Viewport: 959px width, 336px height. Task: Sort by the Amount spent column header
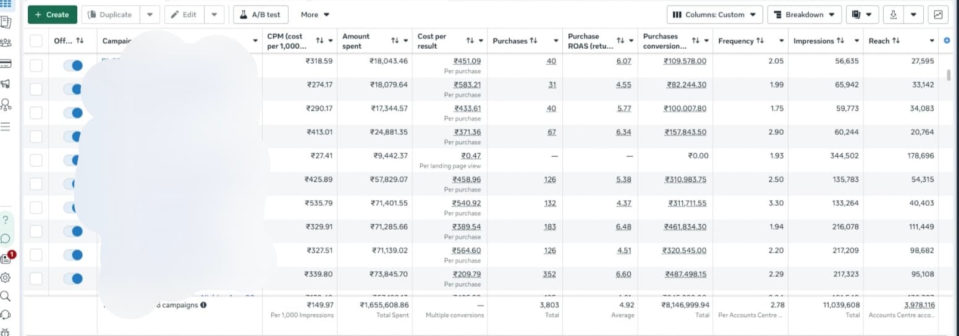pyautogui.click(x=356, y=41)
